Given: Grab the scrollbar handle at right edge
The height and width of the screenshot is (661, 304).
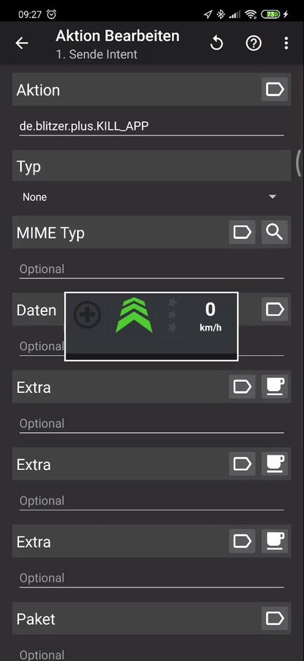Looking at the screenshot, I should coord(298,163).
